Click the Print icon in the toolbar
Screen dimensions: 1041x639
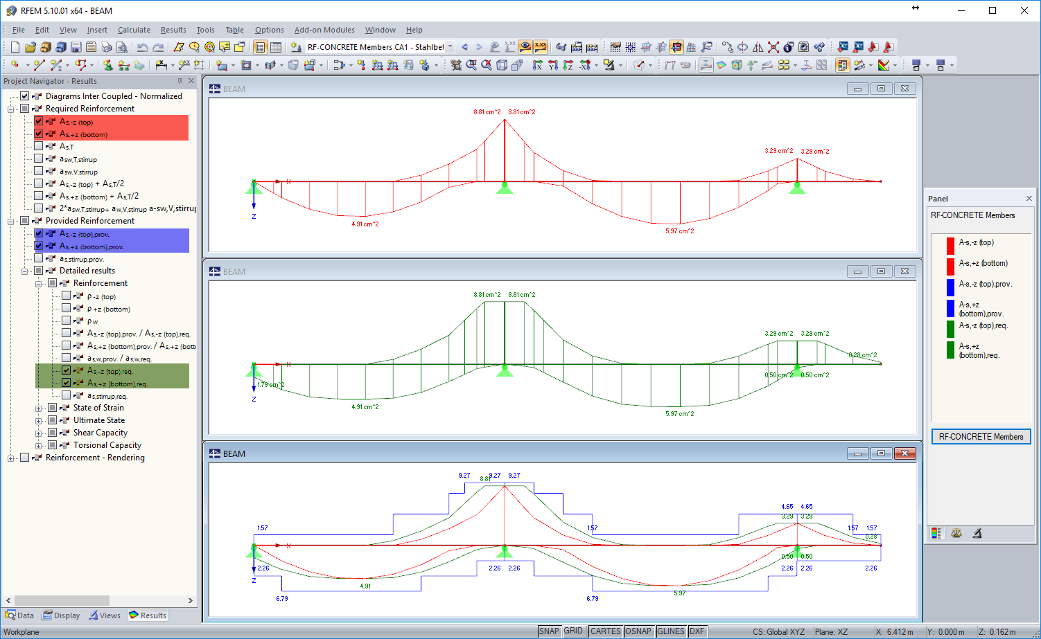pyautogui.click(x=106, y=47)
